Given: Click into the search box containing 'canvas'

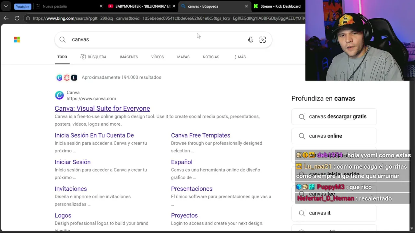Looking at the screenshot, I should (x=163, y=39).
